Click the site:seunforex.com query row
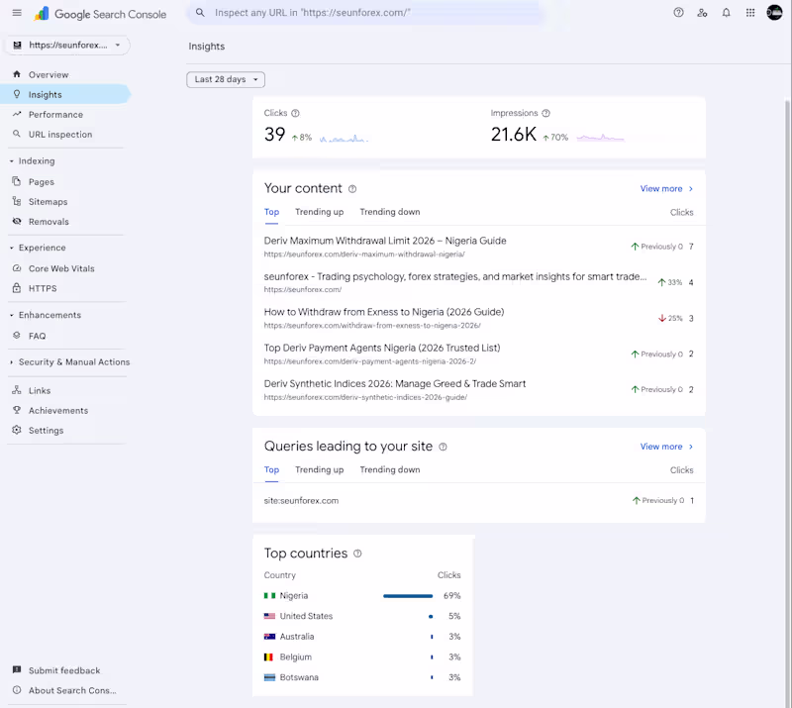 479,501
